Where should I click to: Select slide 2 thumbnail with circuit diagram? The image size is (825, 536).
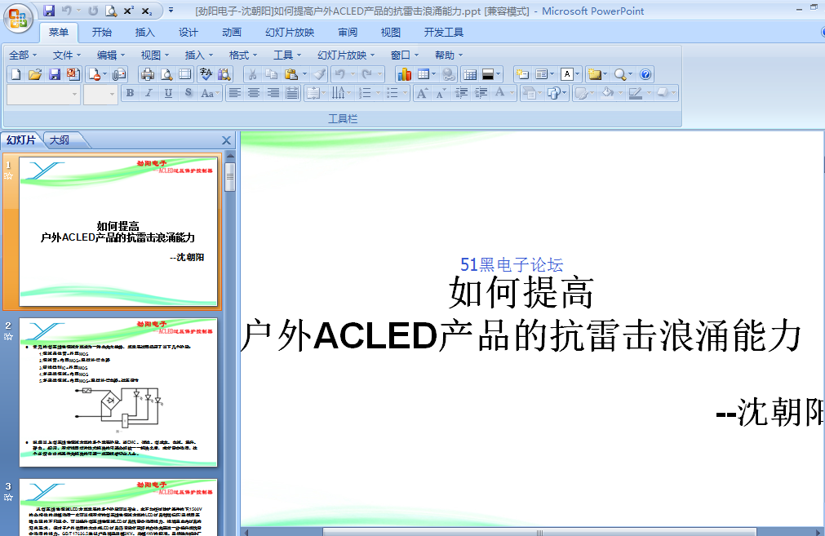point(118,392)
